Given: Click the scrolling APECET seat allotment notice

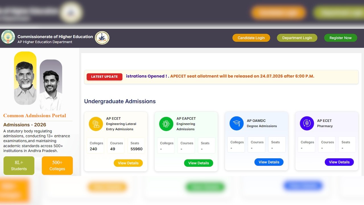Looking at the screenshot, I should click(x=242, y=76).
